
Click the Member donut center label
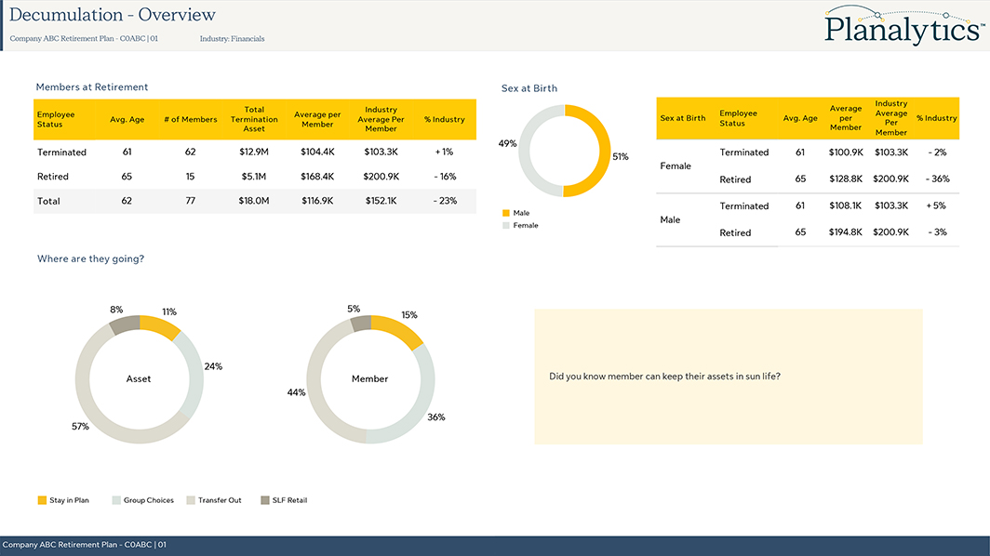370,378
